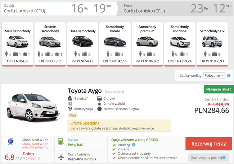Screen dimensions: 234x164
Task: Click the Oferta Specjalna banner
Action: point(119,126)
